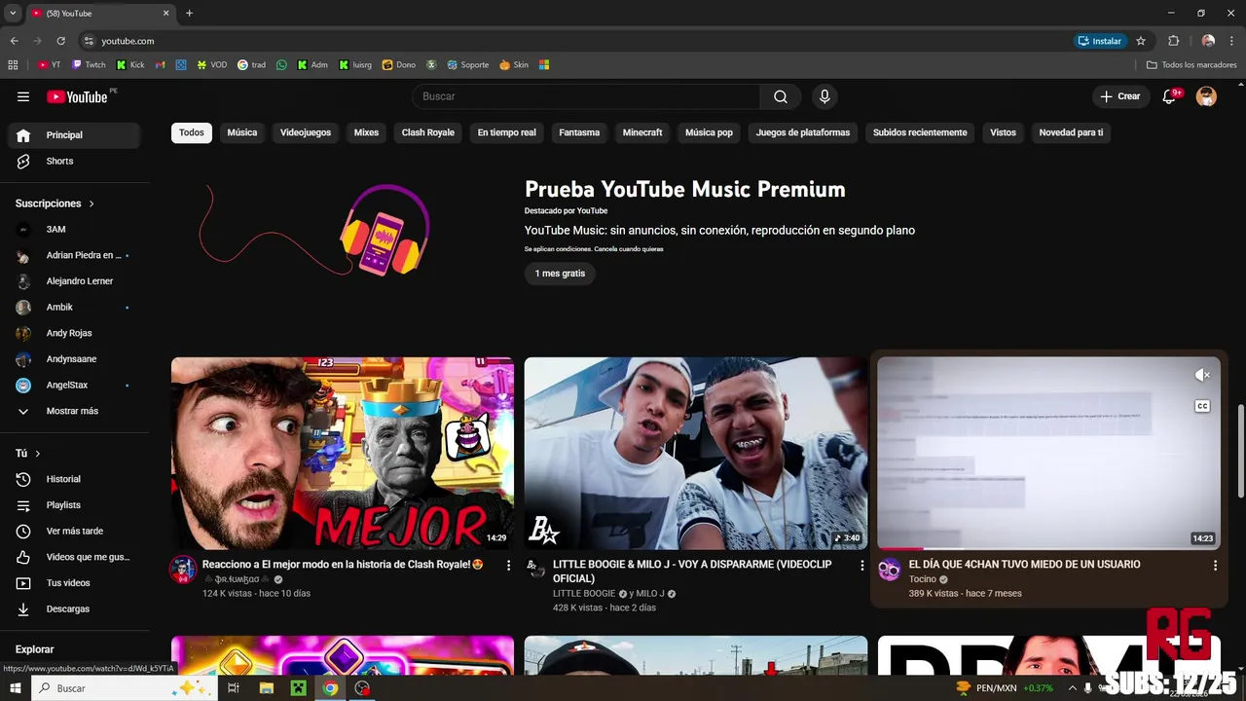Open the Kick bookmark

point(129,65)
